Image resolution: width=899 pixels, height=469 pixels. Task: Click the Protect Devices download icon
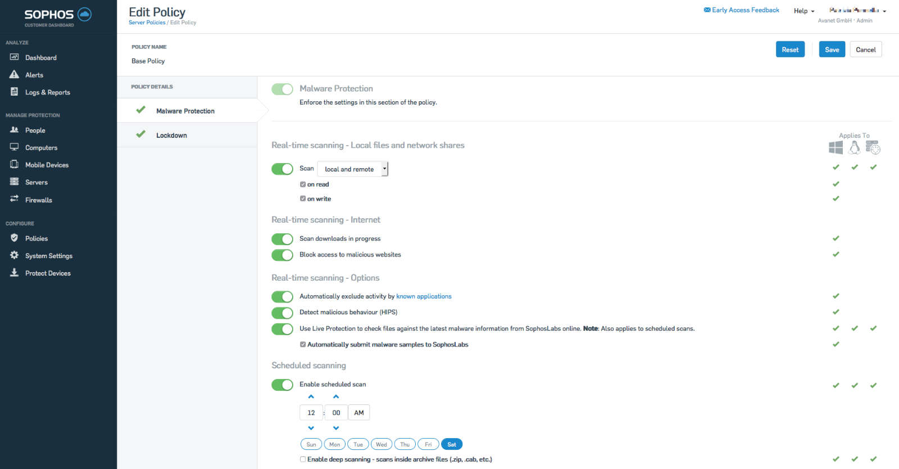tap(15, 273)
